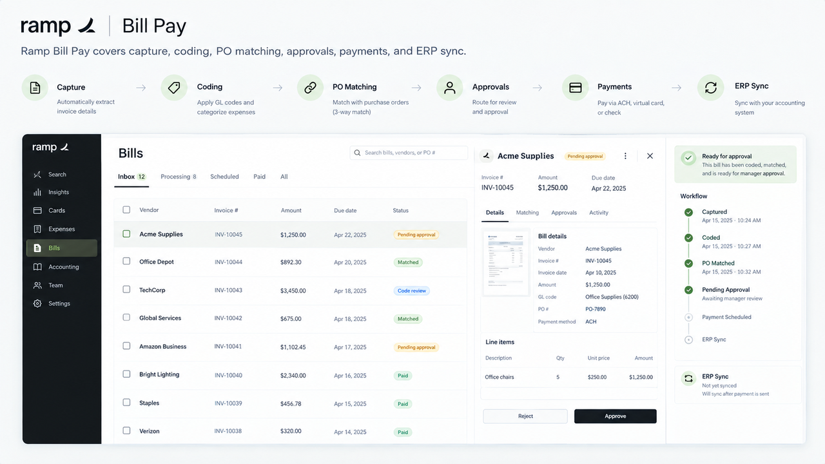This screenshot has height=464, width=825.
Task: Click the Coded workflow step checkmark
Action: (x=688, y=238)
